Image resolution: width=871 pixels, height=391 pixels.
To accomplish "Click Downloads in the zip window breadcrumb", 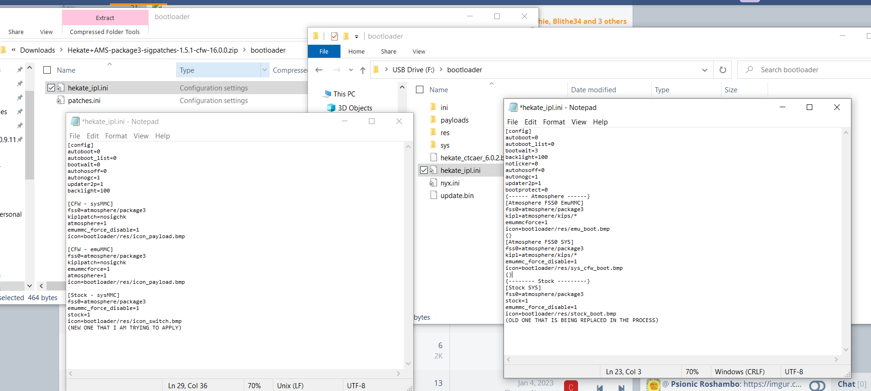I will [37, 50].
